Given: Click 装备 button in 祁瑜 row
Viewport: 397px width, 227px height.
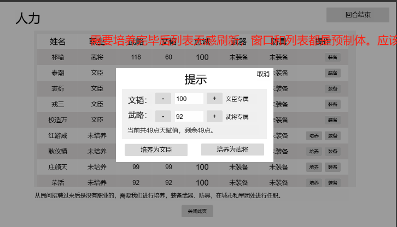Looking at the screenshot, I should (332, 57).
